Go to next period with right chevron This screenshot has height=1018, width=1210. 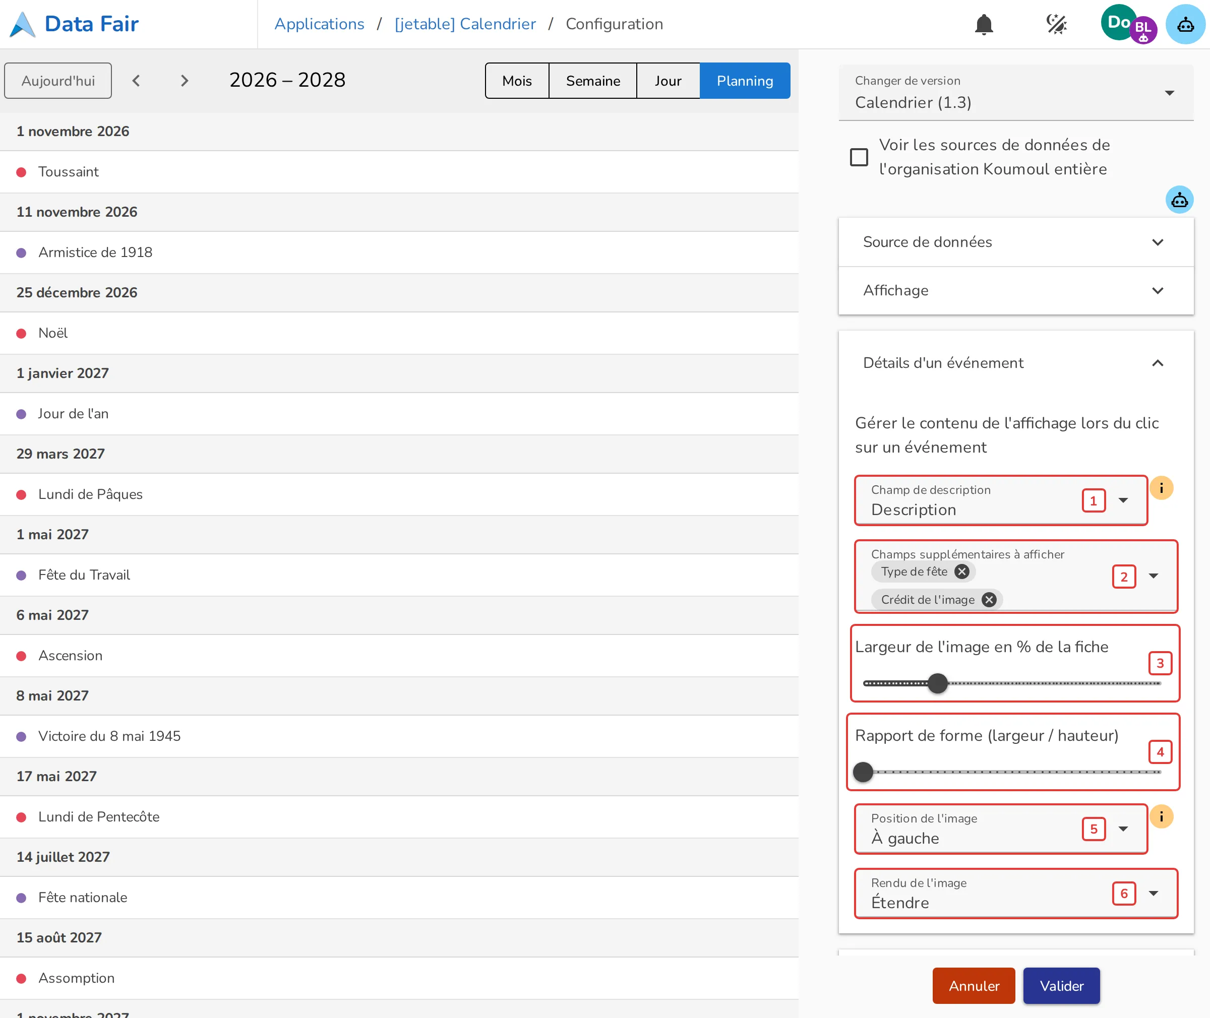pos(185,81)
